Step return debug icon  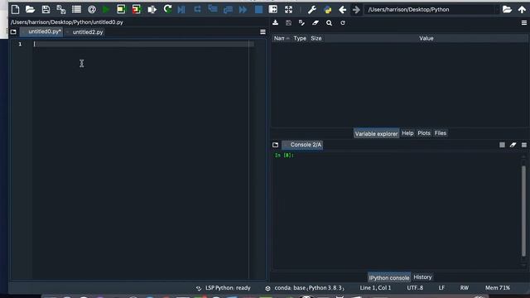tap(229, 9)
